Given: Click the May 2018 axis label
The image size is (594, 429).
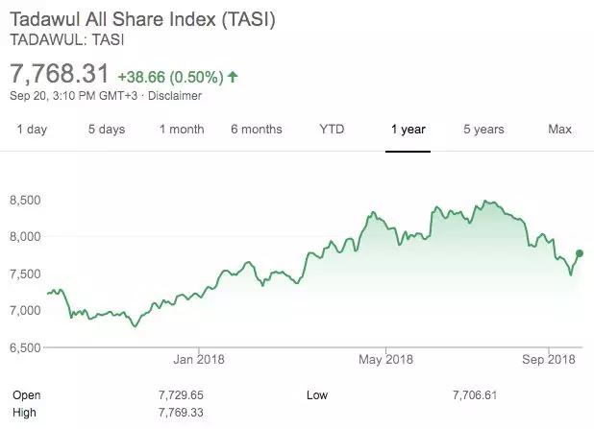Looking at the screenshot, I should [385, 360].
